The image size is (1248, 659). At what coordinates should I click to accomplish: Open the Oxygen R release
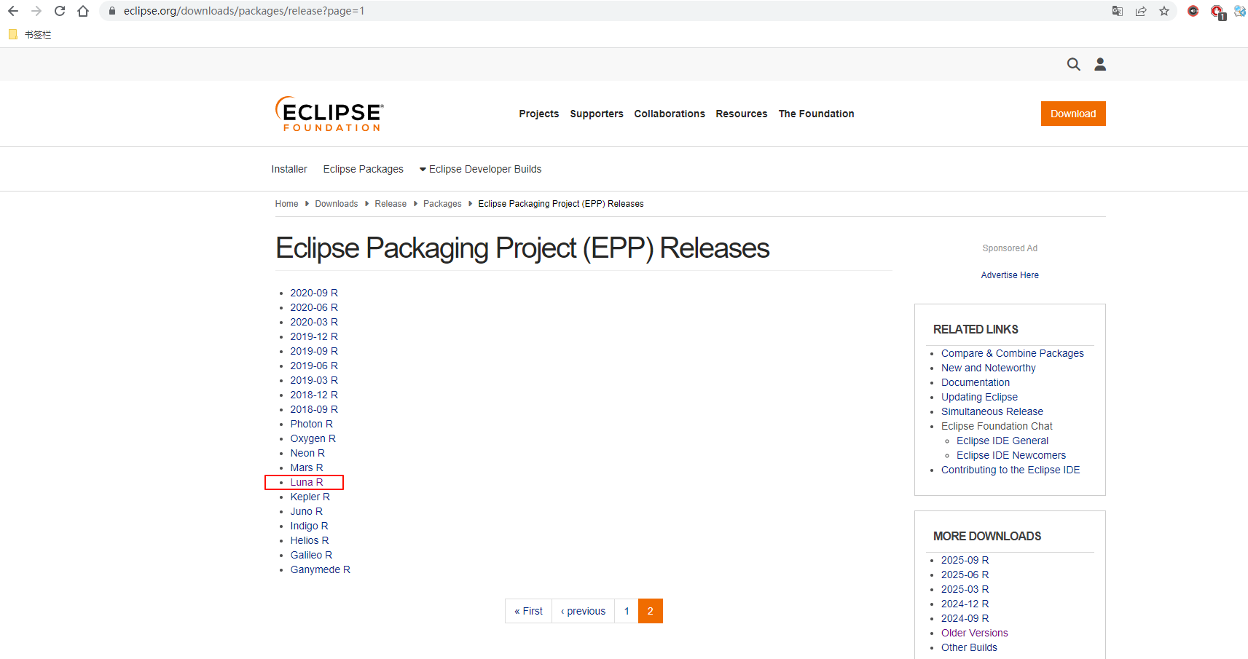coord(313,438)
